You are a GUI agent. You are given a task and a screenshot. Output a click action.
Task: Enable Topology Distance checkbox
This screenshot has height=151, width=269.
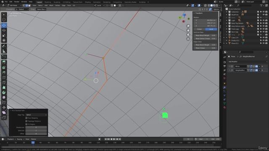(x=26, y=121)
